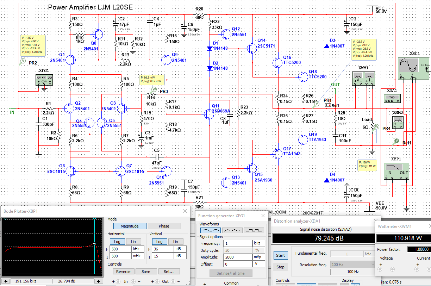Image resolution: width=431 pixels, height=286 pixels.
Task: Click Start in Distortion analyzer
Action: 280,255
